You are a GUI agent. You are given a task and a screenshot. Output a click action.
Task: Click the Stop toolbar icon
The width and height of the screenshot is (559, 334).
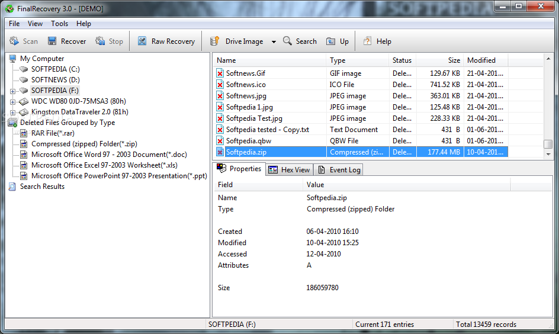coord(100,41)
